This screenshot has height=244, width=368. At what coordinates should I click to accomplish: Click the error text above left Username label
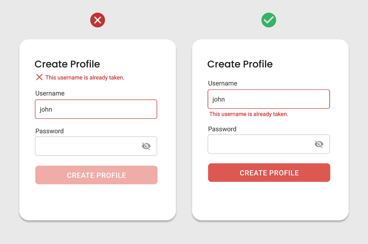(85, 77)
